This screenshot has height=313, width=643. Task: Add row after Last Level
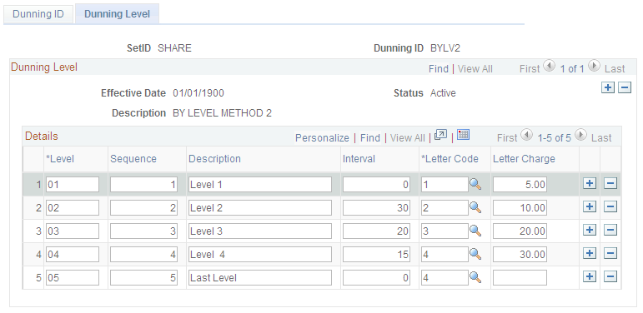click(590, 277)
